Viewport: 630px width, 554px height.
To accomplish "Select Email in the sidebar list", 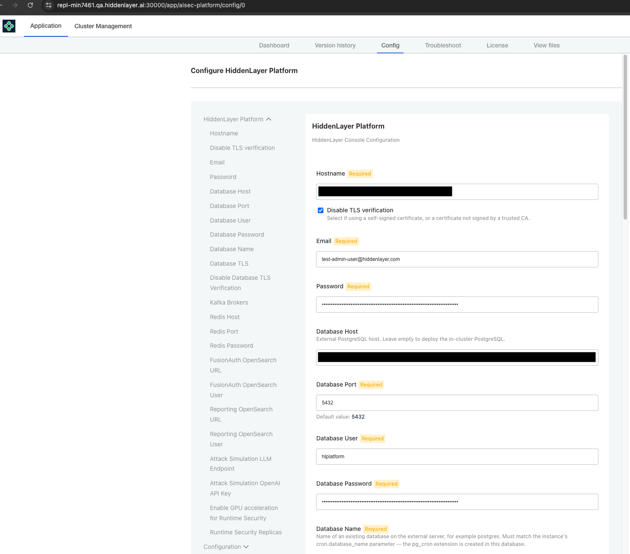I will pyautogui.click(x=217, y=162).
